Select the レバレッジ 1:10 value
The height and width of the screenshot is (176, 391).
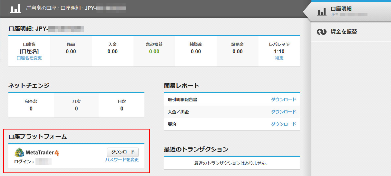[x=279, y=51]
